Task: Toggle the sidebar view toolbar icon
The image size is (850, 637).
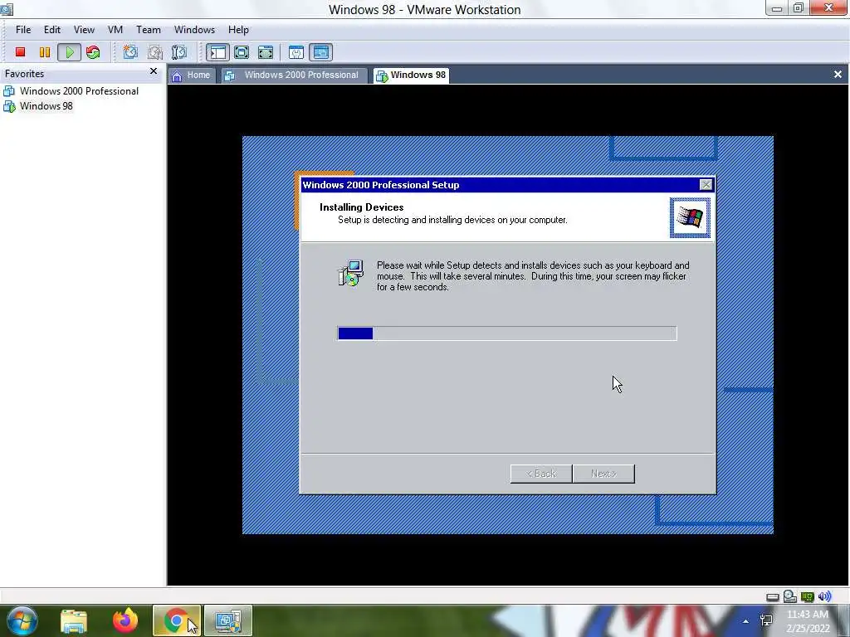Action: tap(217, 52)
